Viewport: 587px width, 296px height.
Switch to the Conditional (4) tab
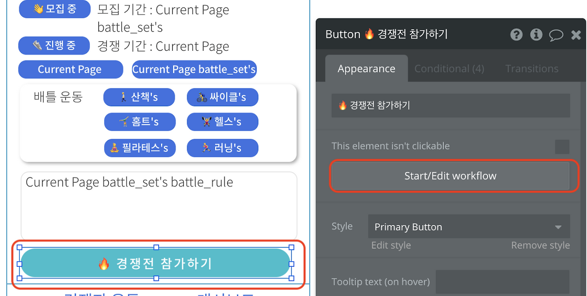pos(449,69)
